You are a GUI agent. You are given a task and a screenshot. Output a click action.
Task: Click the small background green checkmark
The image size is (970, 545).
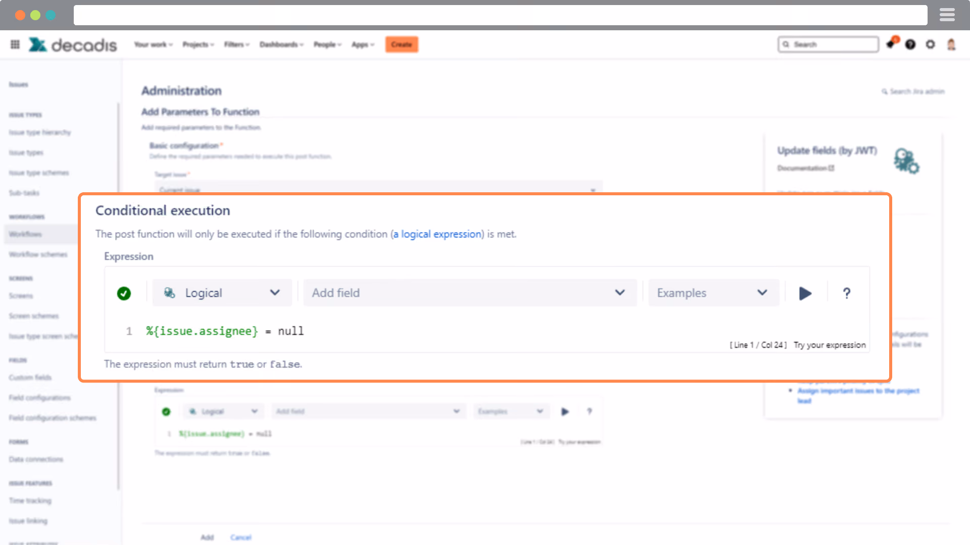point(166,412)
